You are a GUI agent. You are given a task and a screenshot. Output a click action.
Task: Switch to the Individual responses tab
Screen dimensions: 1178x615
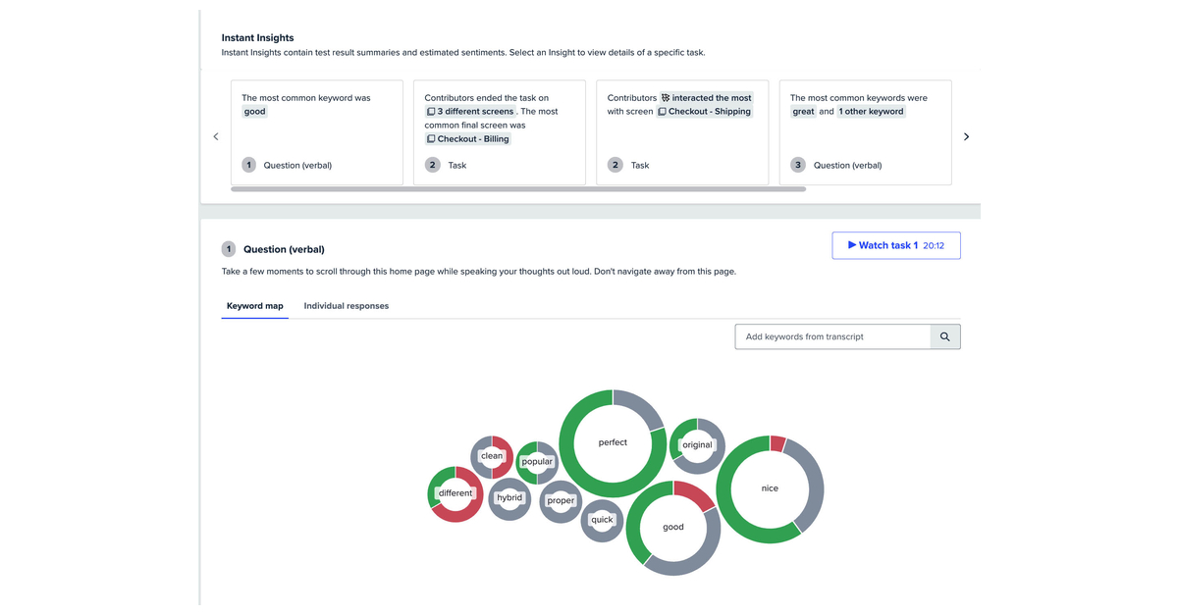(x=346, y=306)
